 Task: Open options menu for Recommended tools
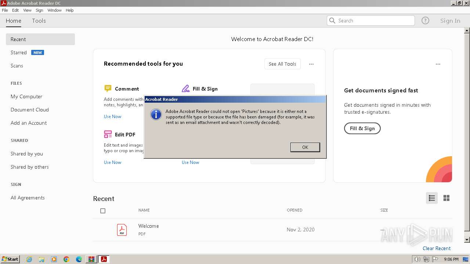click(x=311, y=64)
